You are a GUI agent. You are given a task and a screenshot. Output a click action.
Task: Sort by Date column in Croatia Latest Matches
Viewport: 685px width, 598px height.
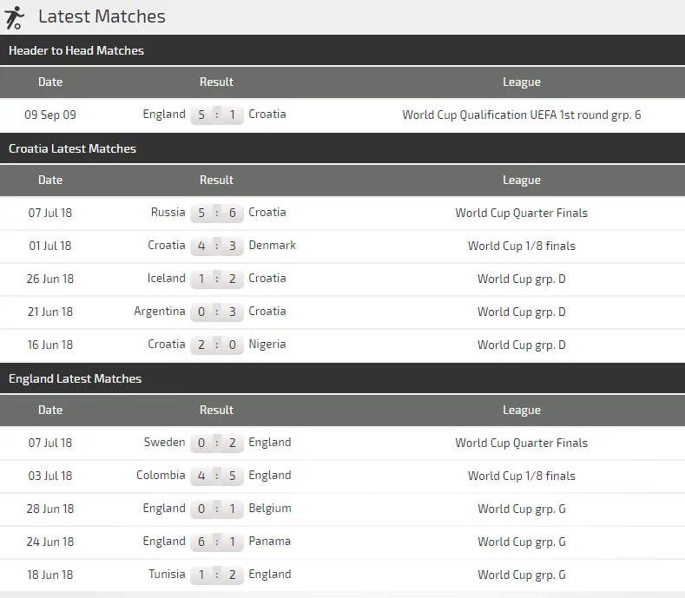50,181
